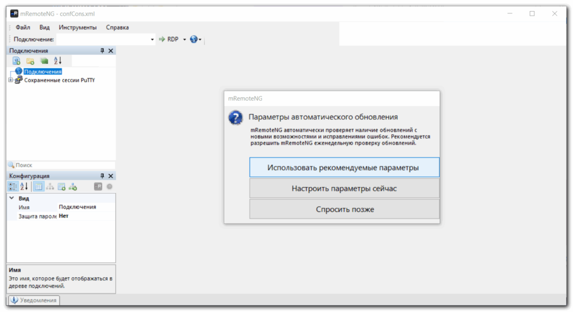Click Использовать рекомендуемые параметры button

(344, 167)
